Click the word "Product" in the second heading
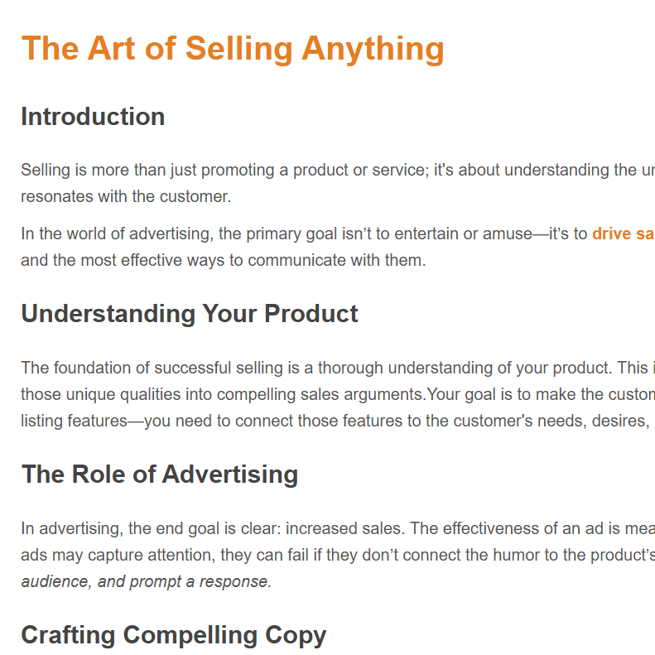655x655 pixels. [311, 314]
